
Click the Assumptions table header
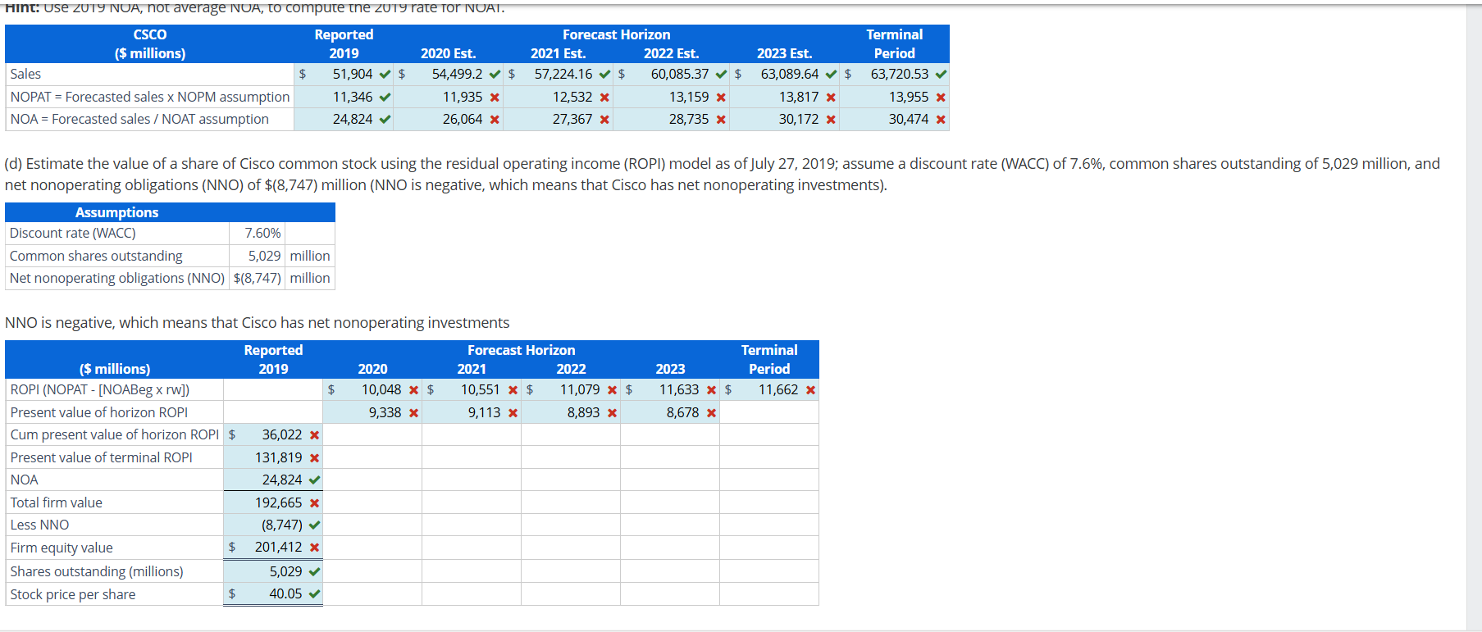point(170,212)
